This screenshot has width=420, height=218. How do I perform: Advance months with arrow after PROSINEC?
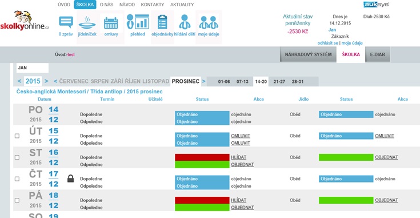(x=203, y=81)
